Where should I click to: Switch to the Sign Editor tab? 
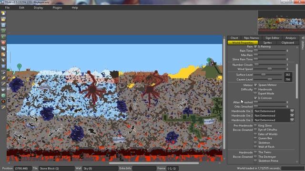(272, 38)
